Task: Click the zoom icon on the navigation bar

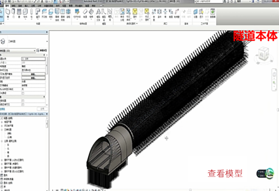Action: (x=274, y=83)
